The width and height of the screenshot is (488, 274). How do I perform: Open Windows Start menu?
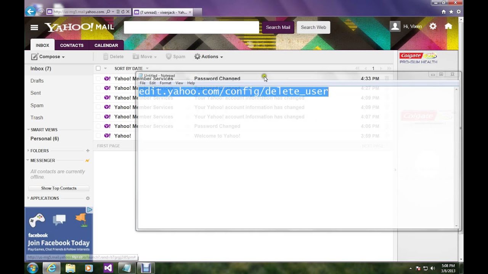32,268
